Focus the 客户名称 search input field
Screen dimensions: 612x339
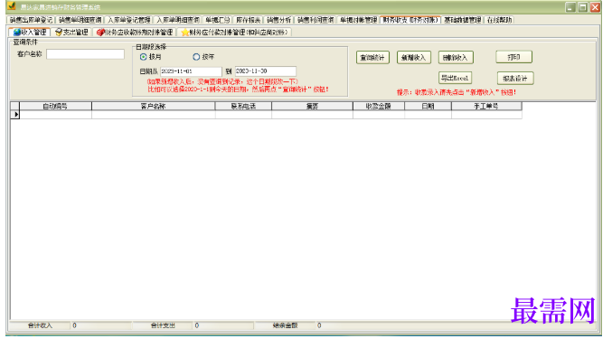(x=86, y=54)
